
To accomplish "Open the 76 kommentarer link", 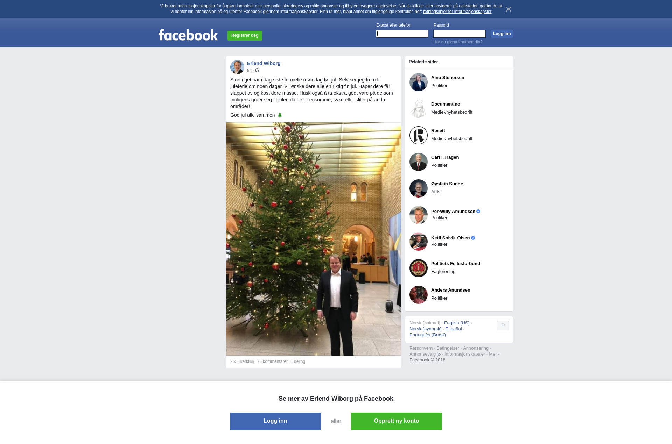I will 272,361.
